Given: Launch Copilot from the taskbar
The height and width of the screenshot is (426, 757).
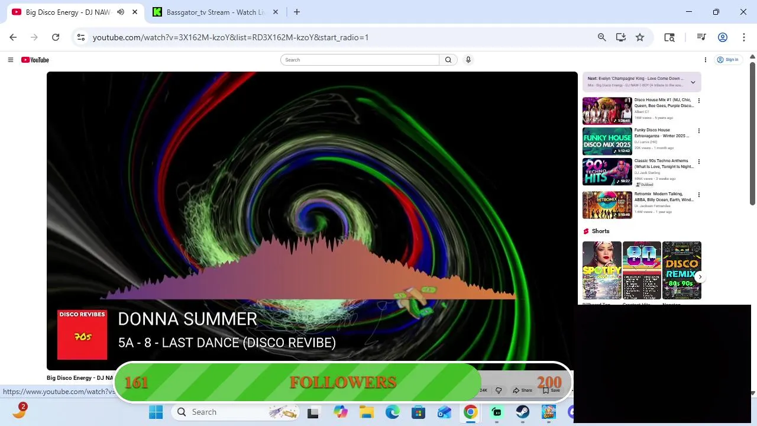Looking at the screenshot, I should point(340,412).
